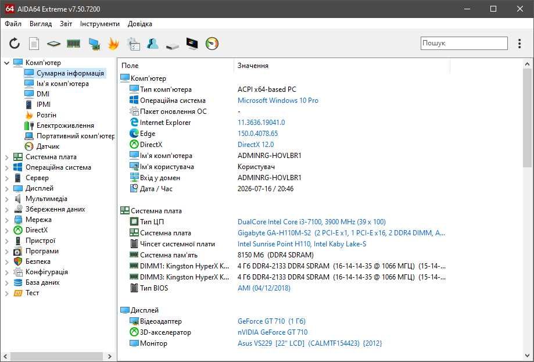This screenshot has height=362, width=534.
Task: Open the three-dot options menu
Action: click(x=519, y=44)
